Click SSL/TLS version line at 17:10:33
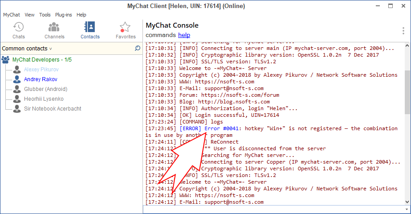This screenshot has width=411, height=214. point(211,62)
